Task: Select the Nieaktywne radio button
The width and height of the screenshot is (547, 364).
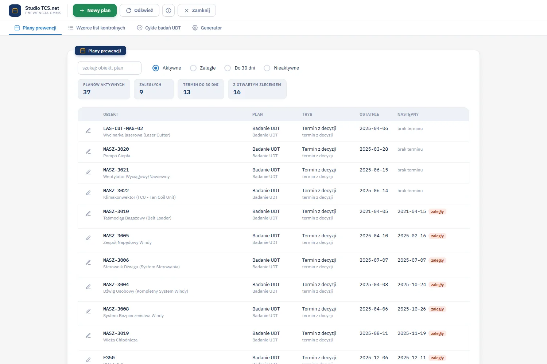Action: coord(267,68)
